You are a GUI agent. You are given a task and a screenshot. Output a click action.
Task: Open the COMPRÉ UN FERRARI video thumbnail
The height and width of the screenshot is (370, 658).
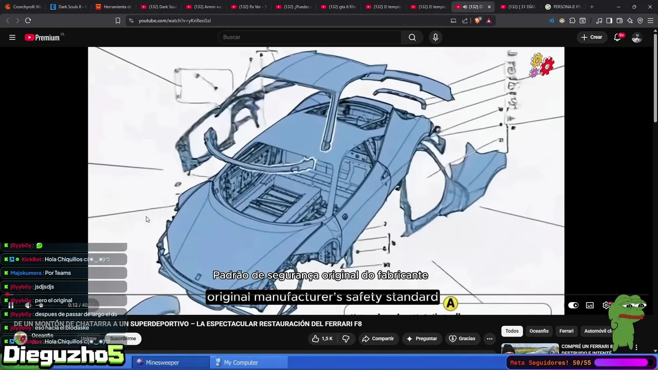tap(530, 349)
